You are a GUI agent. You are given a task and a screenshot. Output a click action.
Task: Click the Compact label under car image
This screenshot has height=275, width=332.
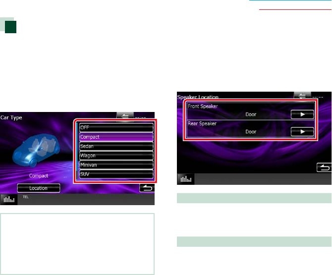pos(39,176)
